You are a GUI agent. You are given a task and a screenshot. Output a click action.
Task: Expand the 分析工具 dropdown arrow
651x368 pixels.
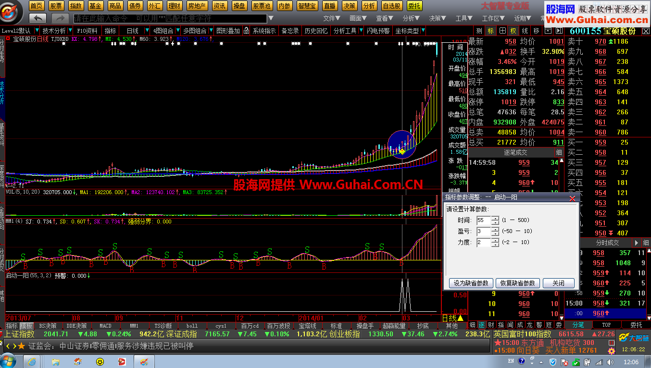coord(360,31)
